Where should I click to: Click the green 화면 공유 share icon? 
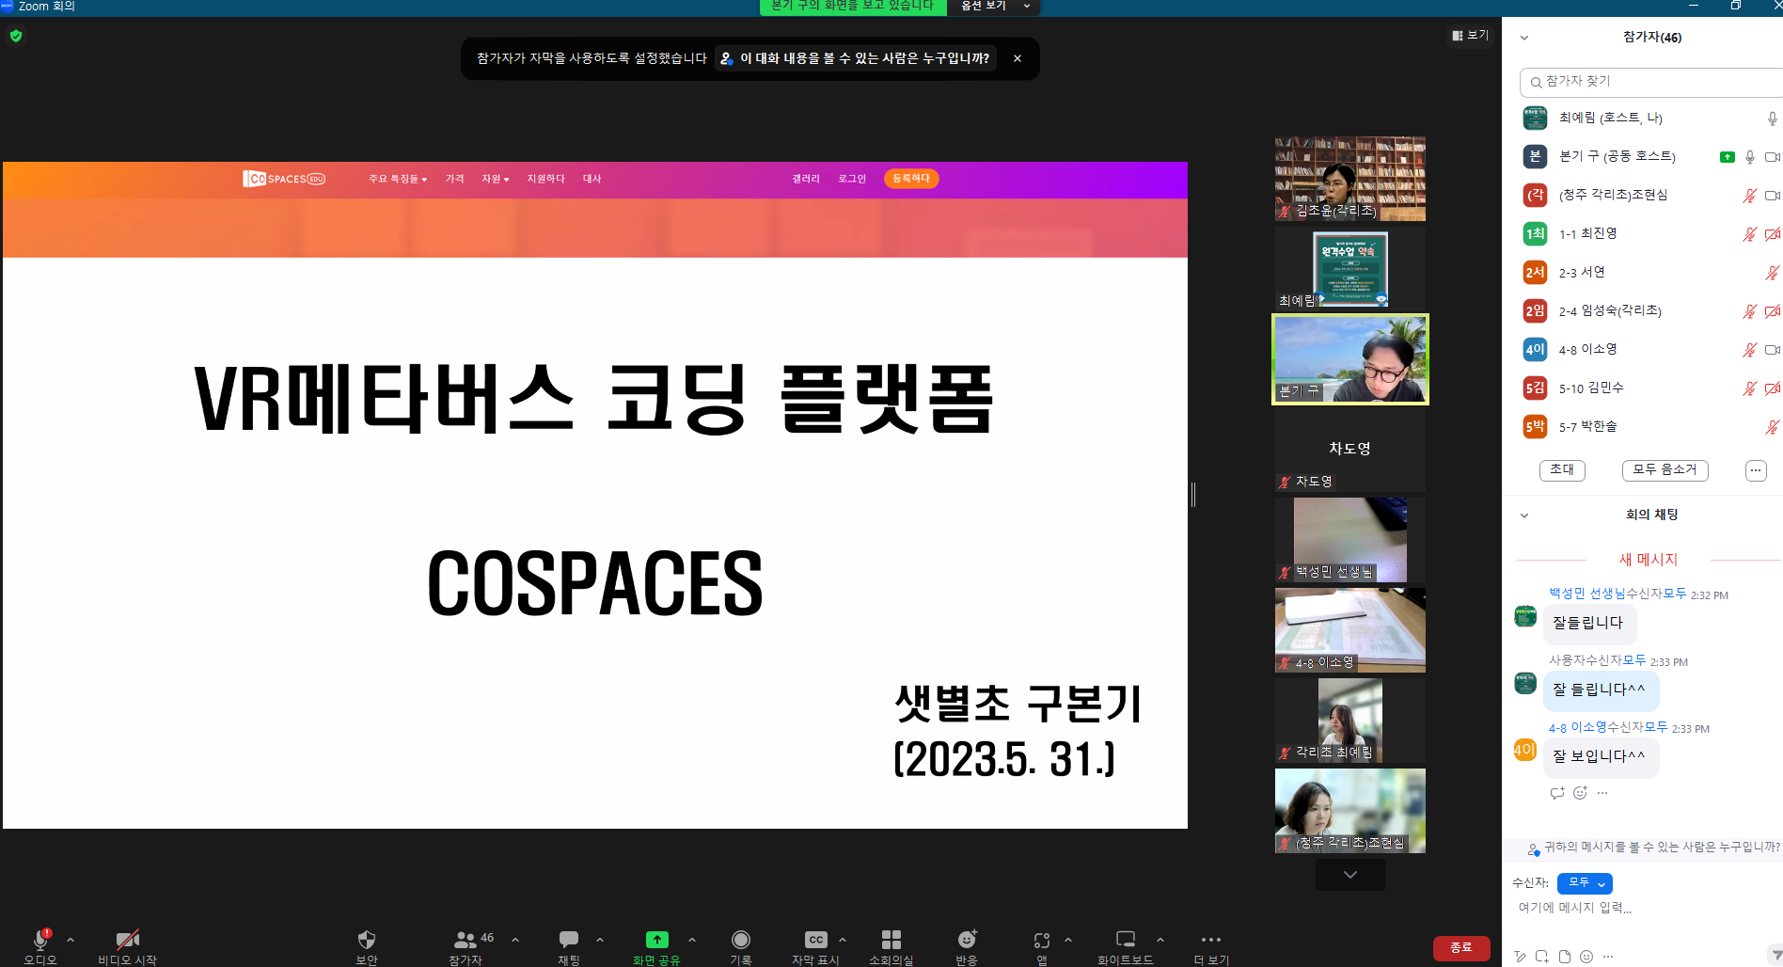click(x=656, y=939)
